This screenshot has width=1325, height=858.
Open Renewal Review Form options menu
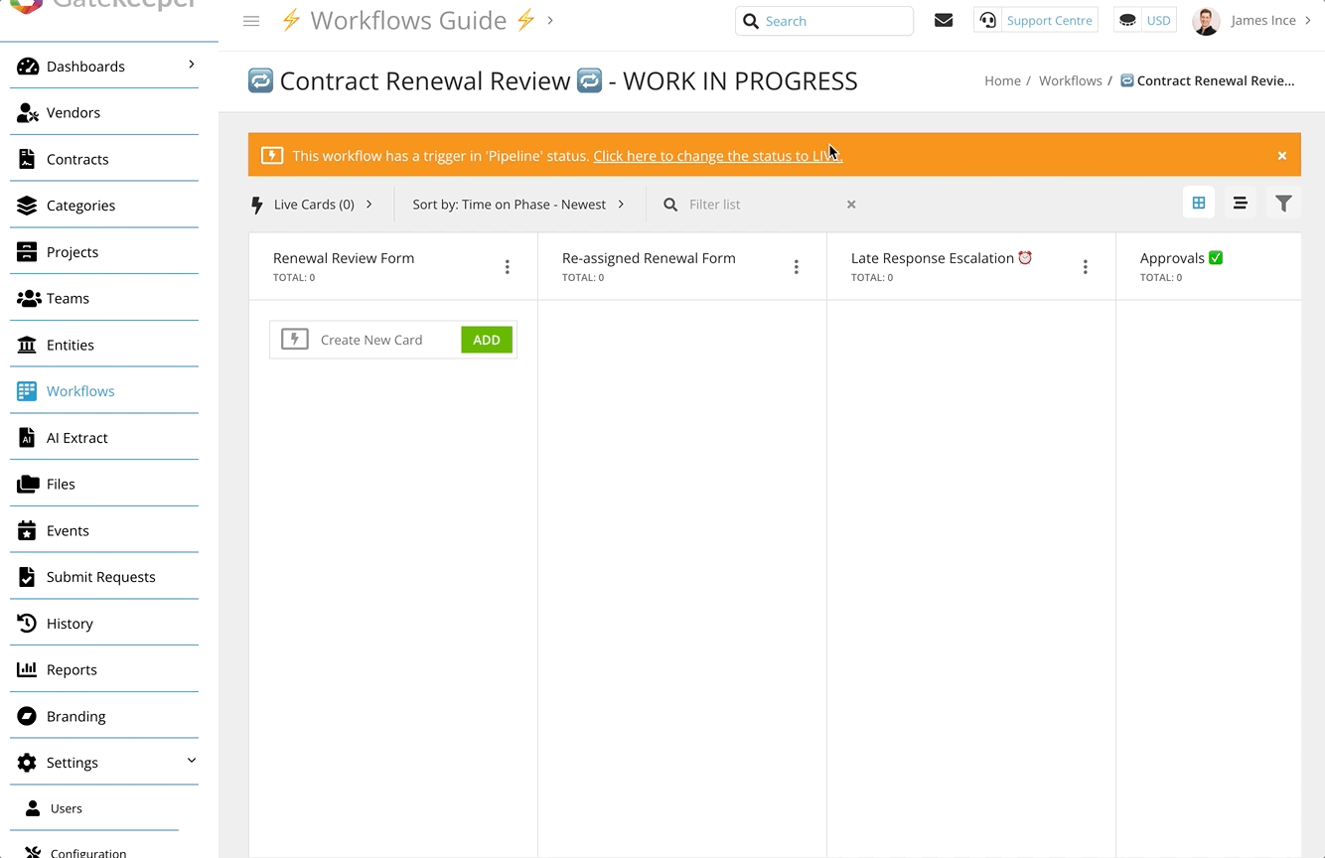coord(508,267)
